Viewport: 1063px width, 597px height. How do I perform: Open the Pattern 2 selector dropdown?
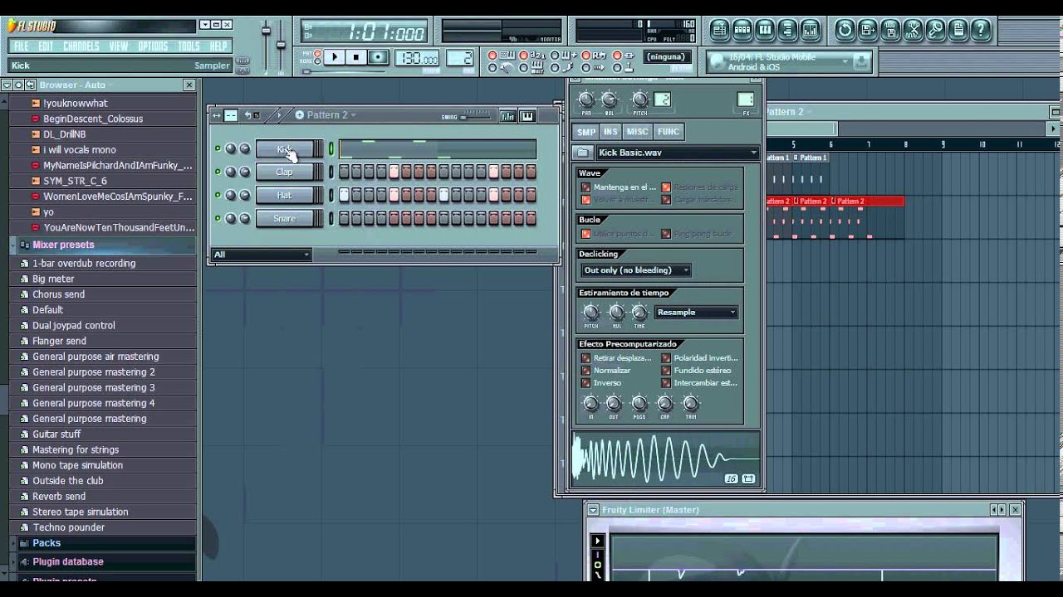331,115
